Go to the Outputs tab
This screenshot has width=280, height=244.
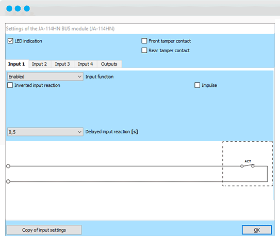(x=109, y=64)
